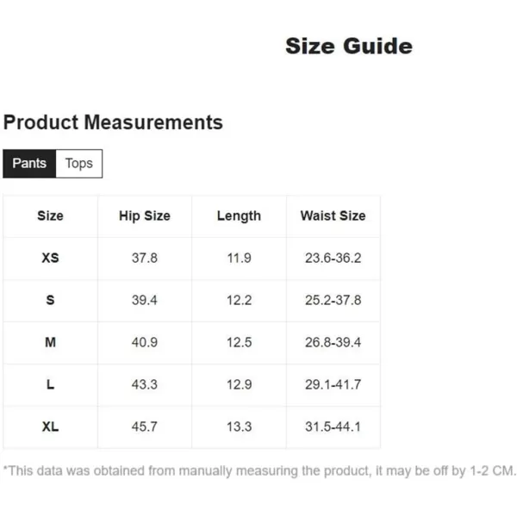The image size is (517, 517).
Task: Select the Size column header
Action: pos(51,216)
